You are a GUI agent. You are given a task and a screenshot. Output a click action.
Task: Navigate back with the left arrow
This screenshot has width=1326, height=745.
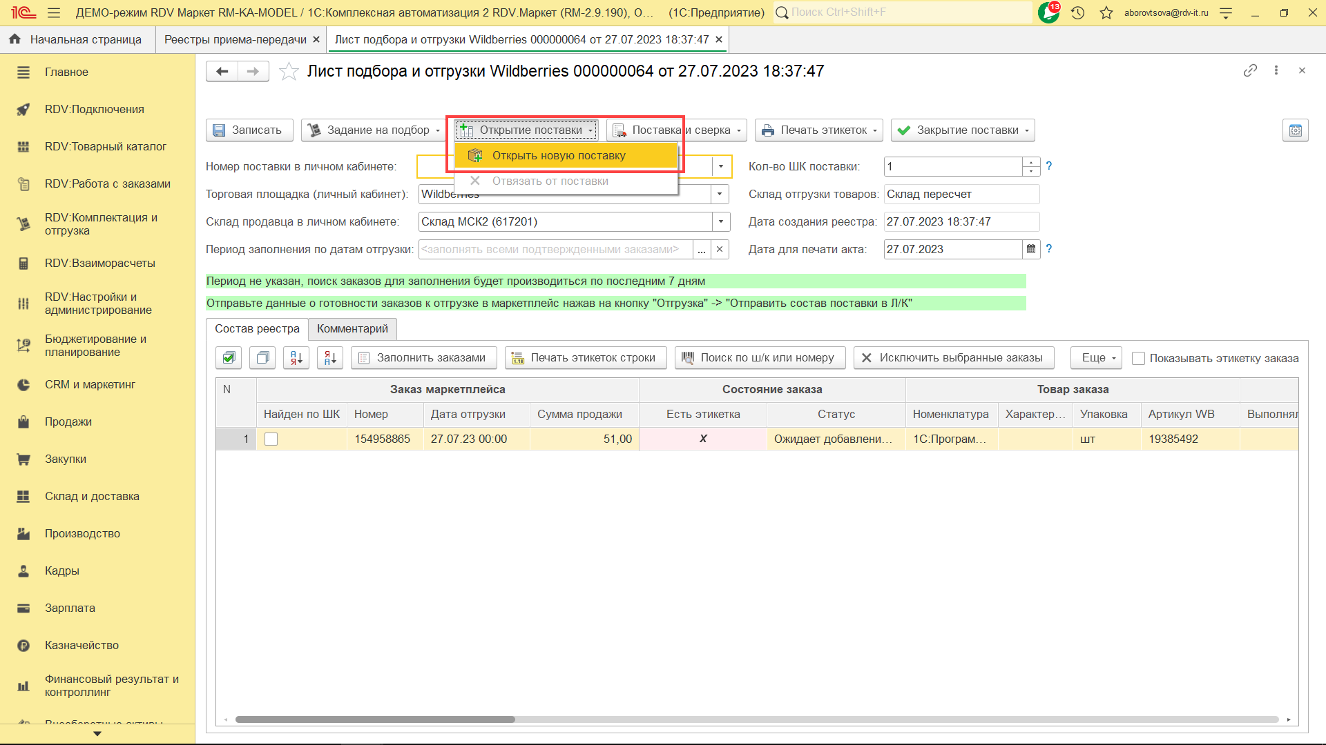222,71
